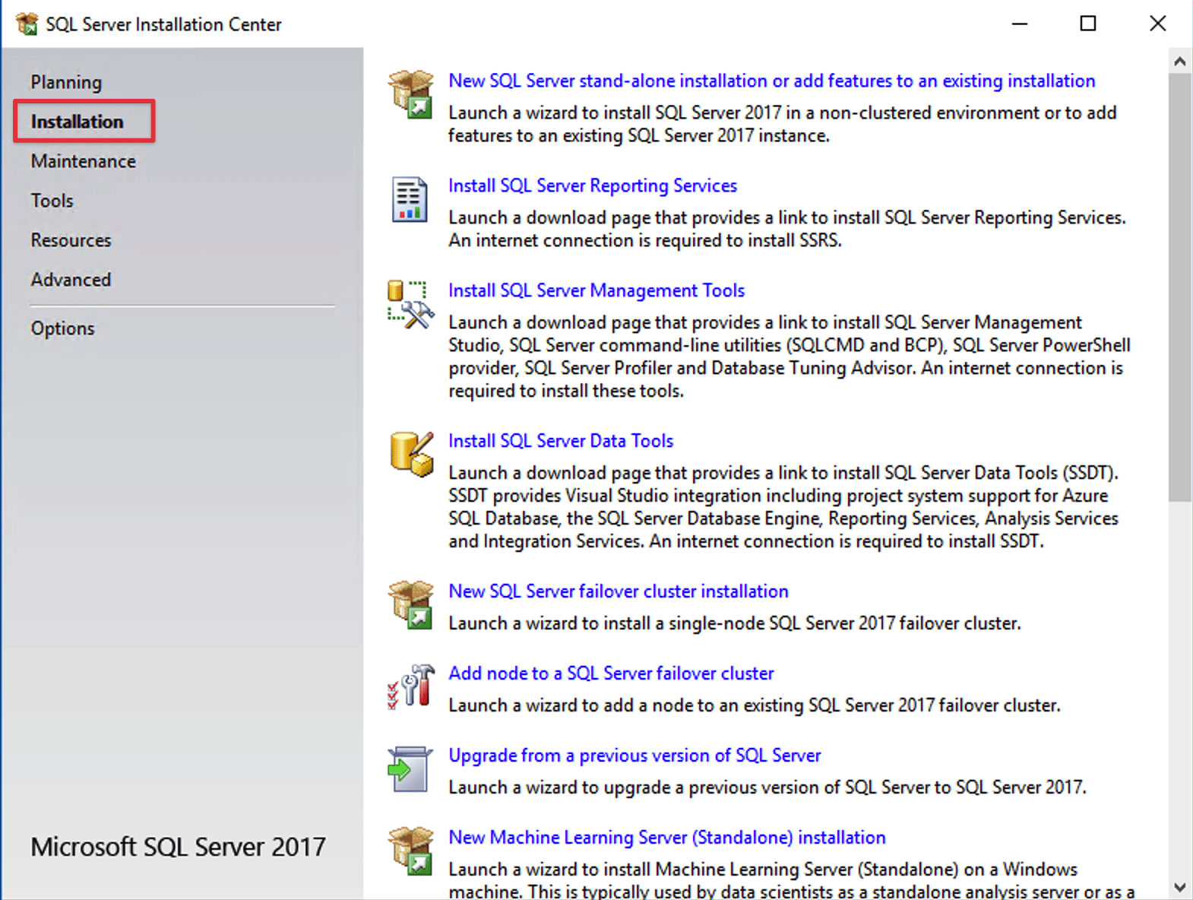Select Installation in the left pane
Image resolution: width=1193 pixels, height=900 pixels.
[x=77, y=122]
